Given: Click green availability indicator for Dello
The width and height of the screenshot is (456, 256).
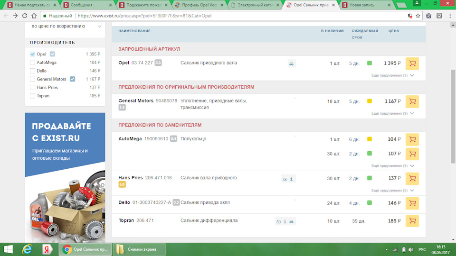Looking at the screenshot, I should (x=370, y=202).
